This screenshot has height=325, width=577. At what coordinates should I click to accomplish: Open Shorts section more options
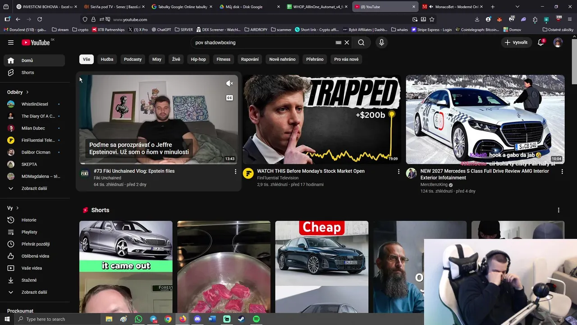[x=559, y=210]
